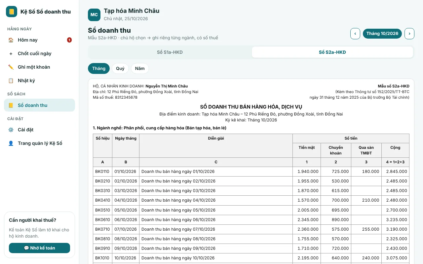Open Nhật ký in the sidebar
The image size is (423, 264).
click(40, 81)
